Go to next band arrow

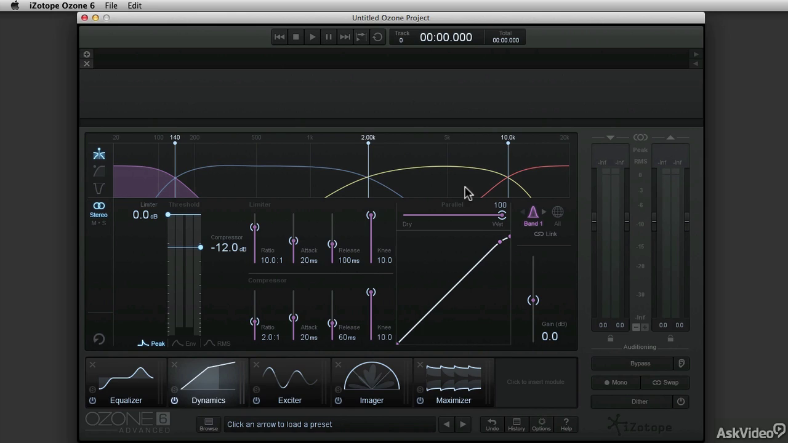[544, 212]
